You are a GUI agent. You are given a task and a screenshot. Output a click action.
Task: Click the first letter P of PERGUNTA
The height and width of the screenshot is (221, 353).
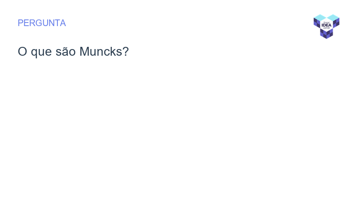point(21,23)
